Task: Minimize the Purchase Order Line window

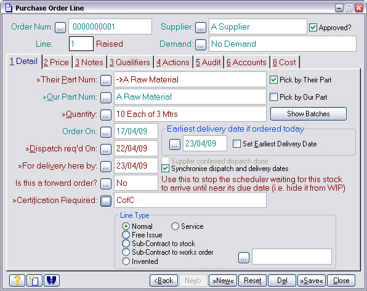Action: pos(339,8)
